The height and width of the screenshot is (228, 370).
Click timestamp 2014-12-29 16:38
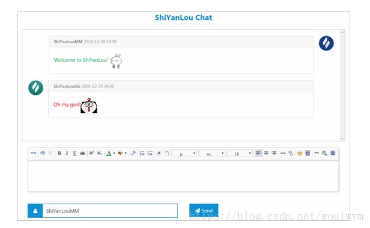click(x=100, y=42)
